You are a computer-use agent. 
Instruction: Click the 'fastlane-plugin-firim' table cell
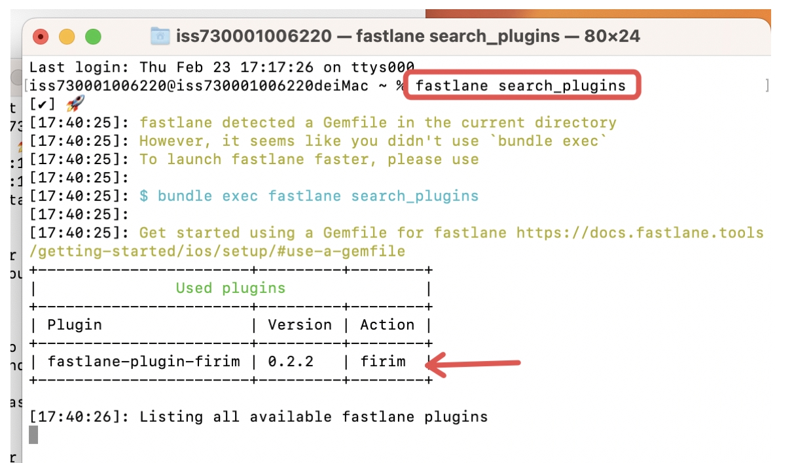point(144,361)
